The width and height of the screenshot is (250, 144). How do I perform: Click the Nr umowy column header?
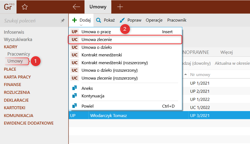tap(200, 75)
